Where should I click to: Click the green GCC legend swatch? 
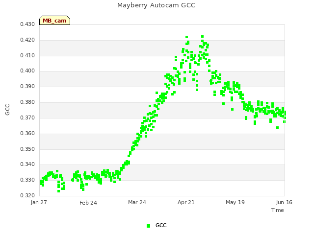(x=148, y=226)
